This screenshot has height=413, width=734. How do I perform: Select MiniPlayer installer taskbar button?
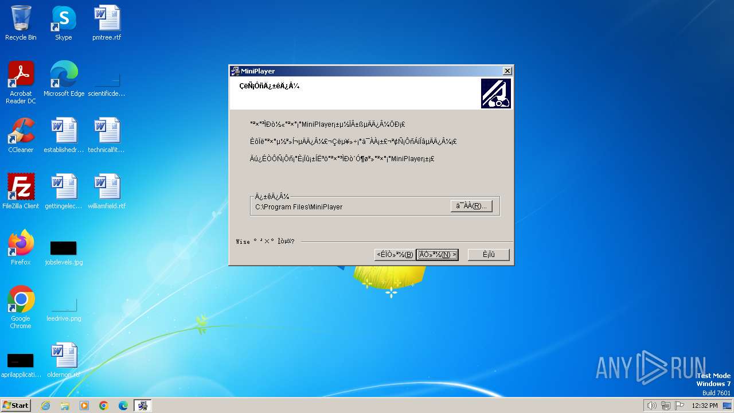143,406
